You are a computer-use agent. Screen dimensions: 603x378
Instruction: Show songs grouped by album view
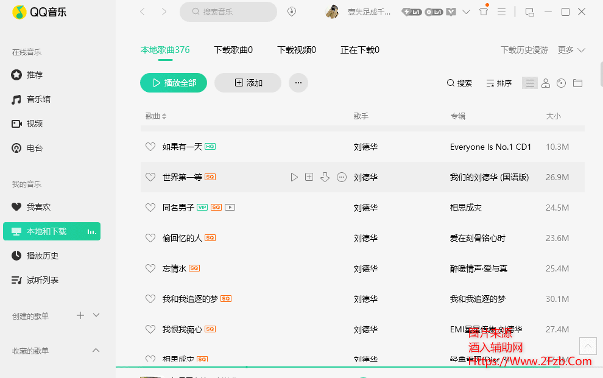(562, 83)
